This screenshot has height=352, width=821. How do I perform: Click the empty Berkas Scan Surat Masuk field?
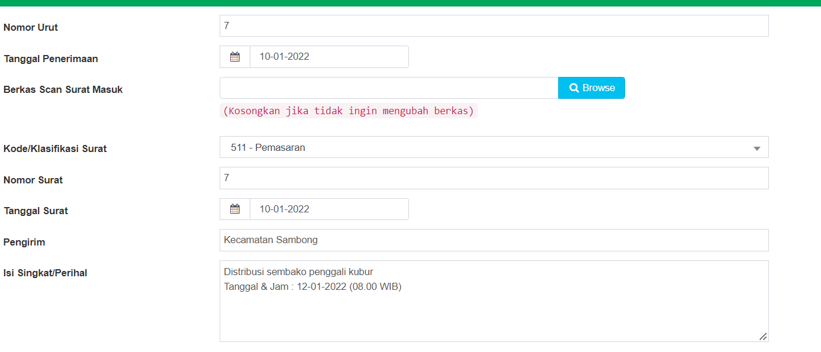[388, 87]
